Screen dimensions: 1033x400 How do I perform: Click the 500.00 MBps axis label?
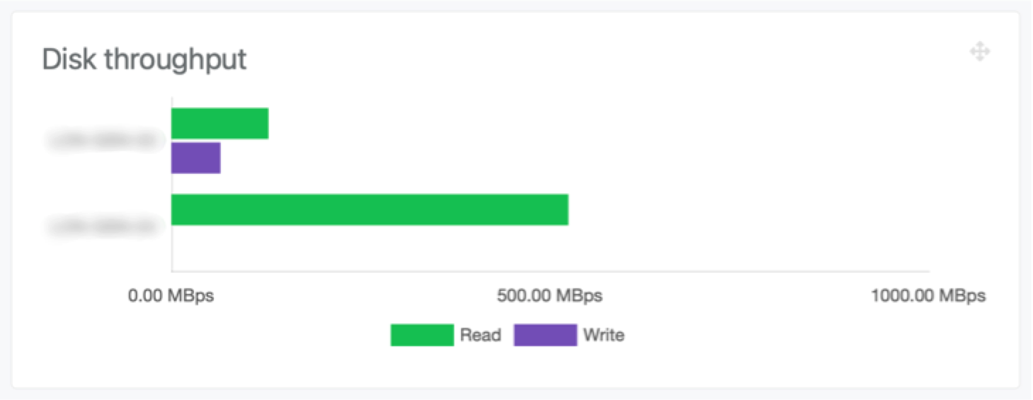pyautogui.click(x=549, y=296)
